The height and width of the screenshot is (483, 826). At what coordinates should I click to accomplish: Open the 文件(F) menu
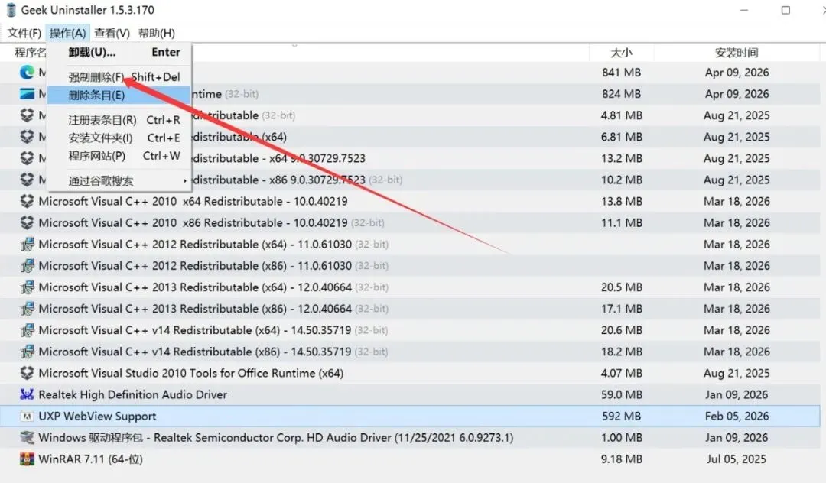[x=24, y=33]
